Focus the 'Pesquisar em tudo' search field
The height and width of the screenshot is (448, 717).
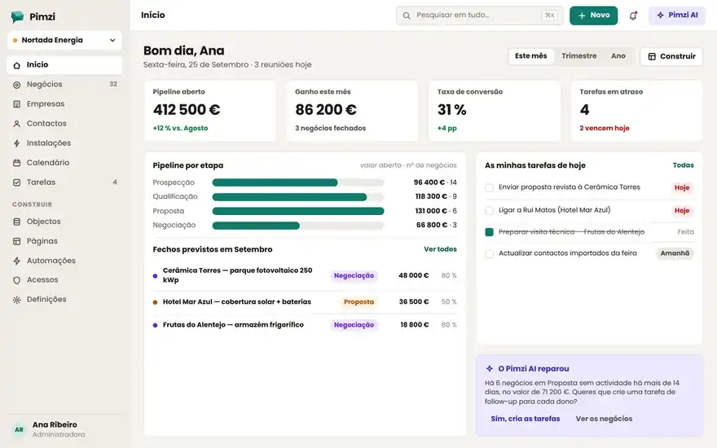(x=480, y=15)
